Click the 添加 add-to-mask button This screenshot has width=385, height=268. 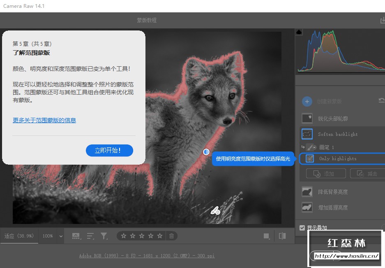pos(326,174)
